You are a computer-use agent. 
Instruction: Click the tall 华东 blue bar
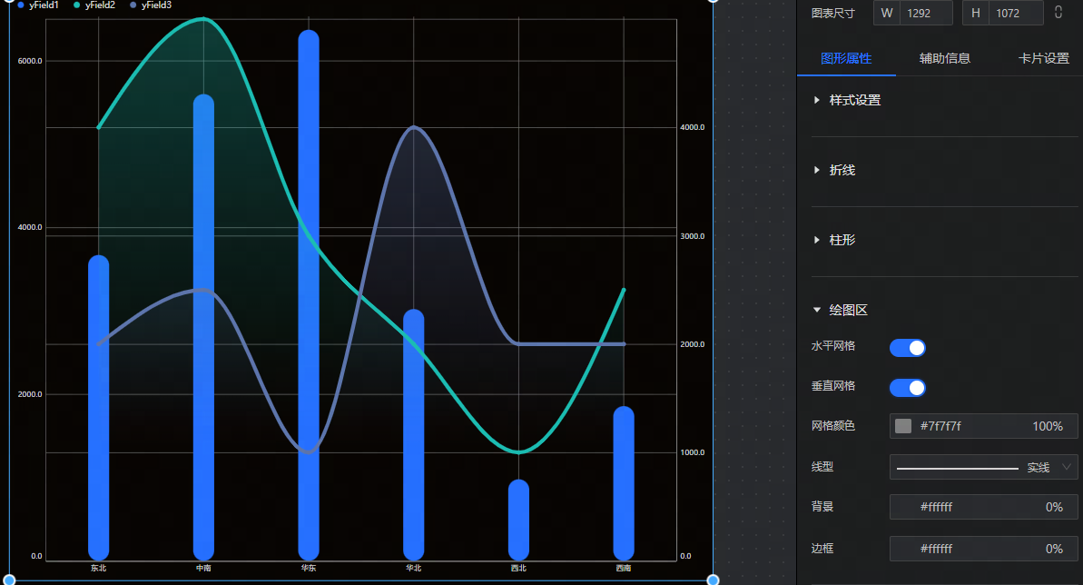tap(309, 291)
